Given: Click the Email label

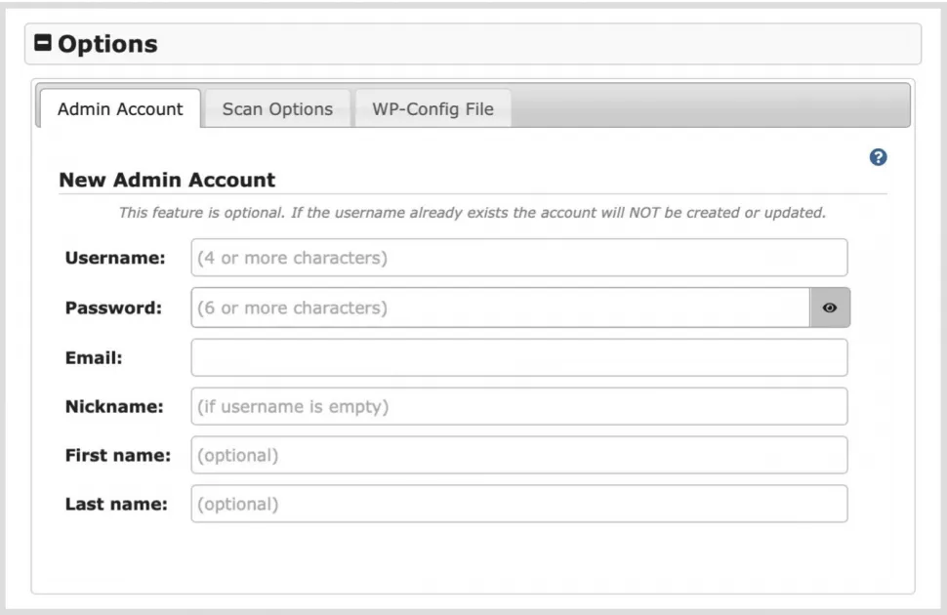Looking at the screenshot, I should 94,357.
